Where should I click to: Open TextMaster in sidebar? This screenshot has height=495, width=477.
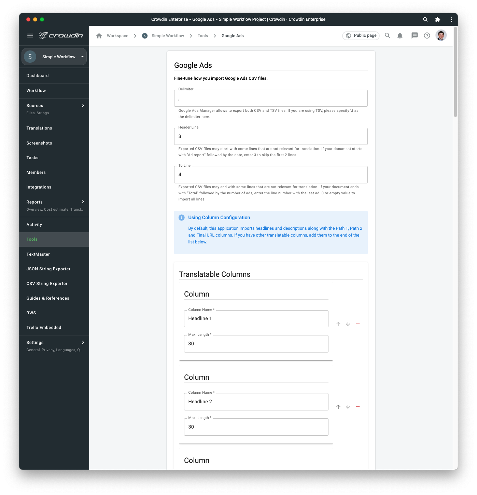[54, 254]
